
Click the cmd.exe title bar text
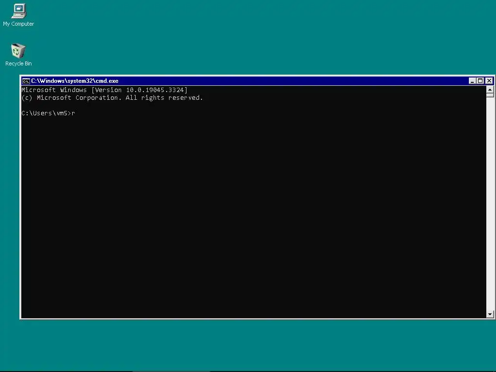pos(75,81)
